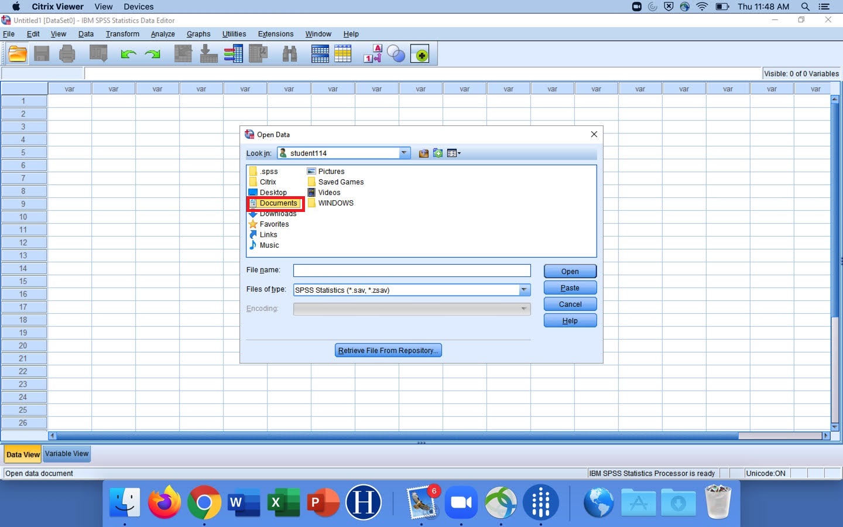Image resolution: width=843 pixels, height=527 pixels.
Task: Click inside the File name field
Action: coord(411,271)
